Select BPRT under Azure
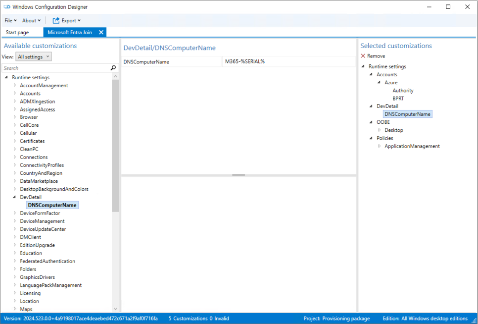 [x=398, y=98]
